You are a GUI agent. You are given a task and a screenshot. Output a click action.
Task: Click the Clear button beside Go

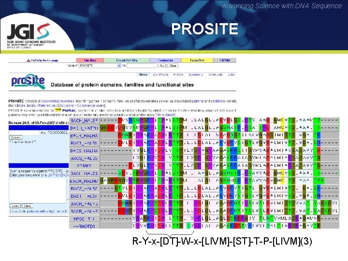click(x=173, y=66)
